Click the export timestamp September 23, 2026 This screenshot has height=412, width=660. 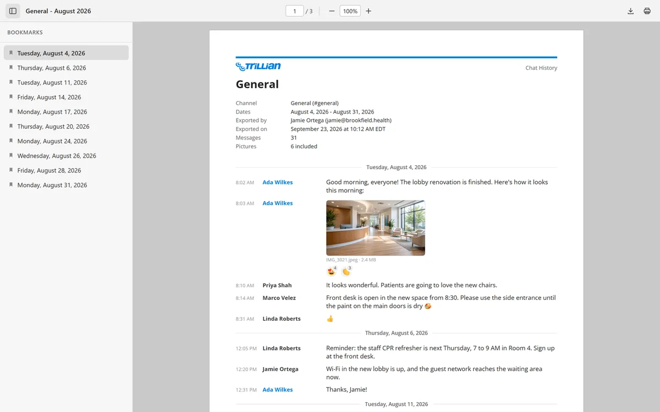[339, 129]
